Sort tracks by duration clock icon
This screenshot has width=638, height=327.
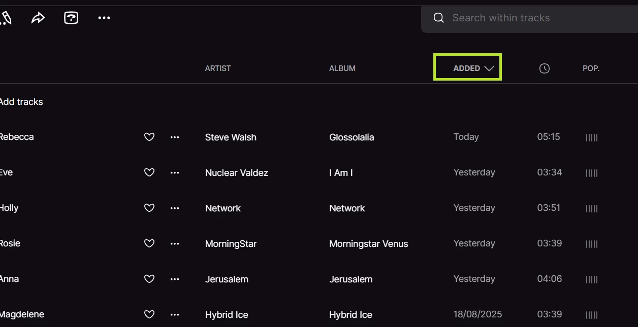(x=545, y=68)
